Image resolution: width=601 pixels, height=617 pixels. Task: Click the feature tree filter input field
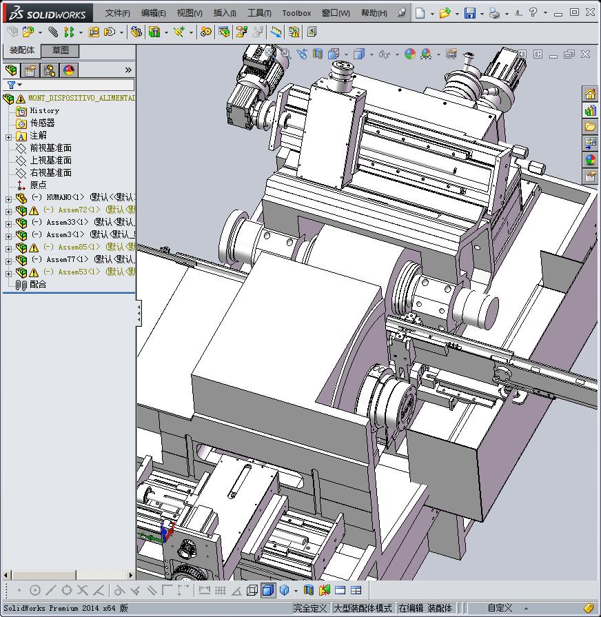point(76,85)
